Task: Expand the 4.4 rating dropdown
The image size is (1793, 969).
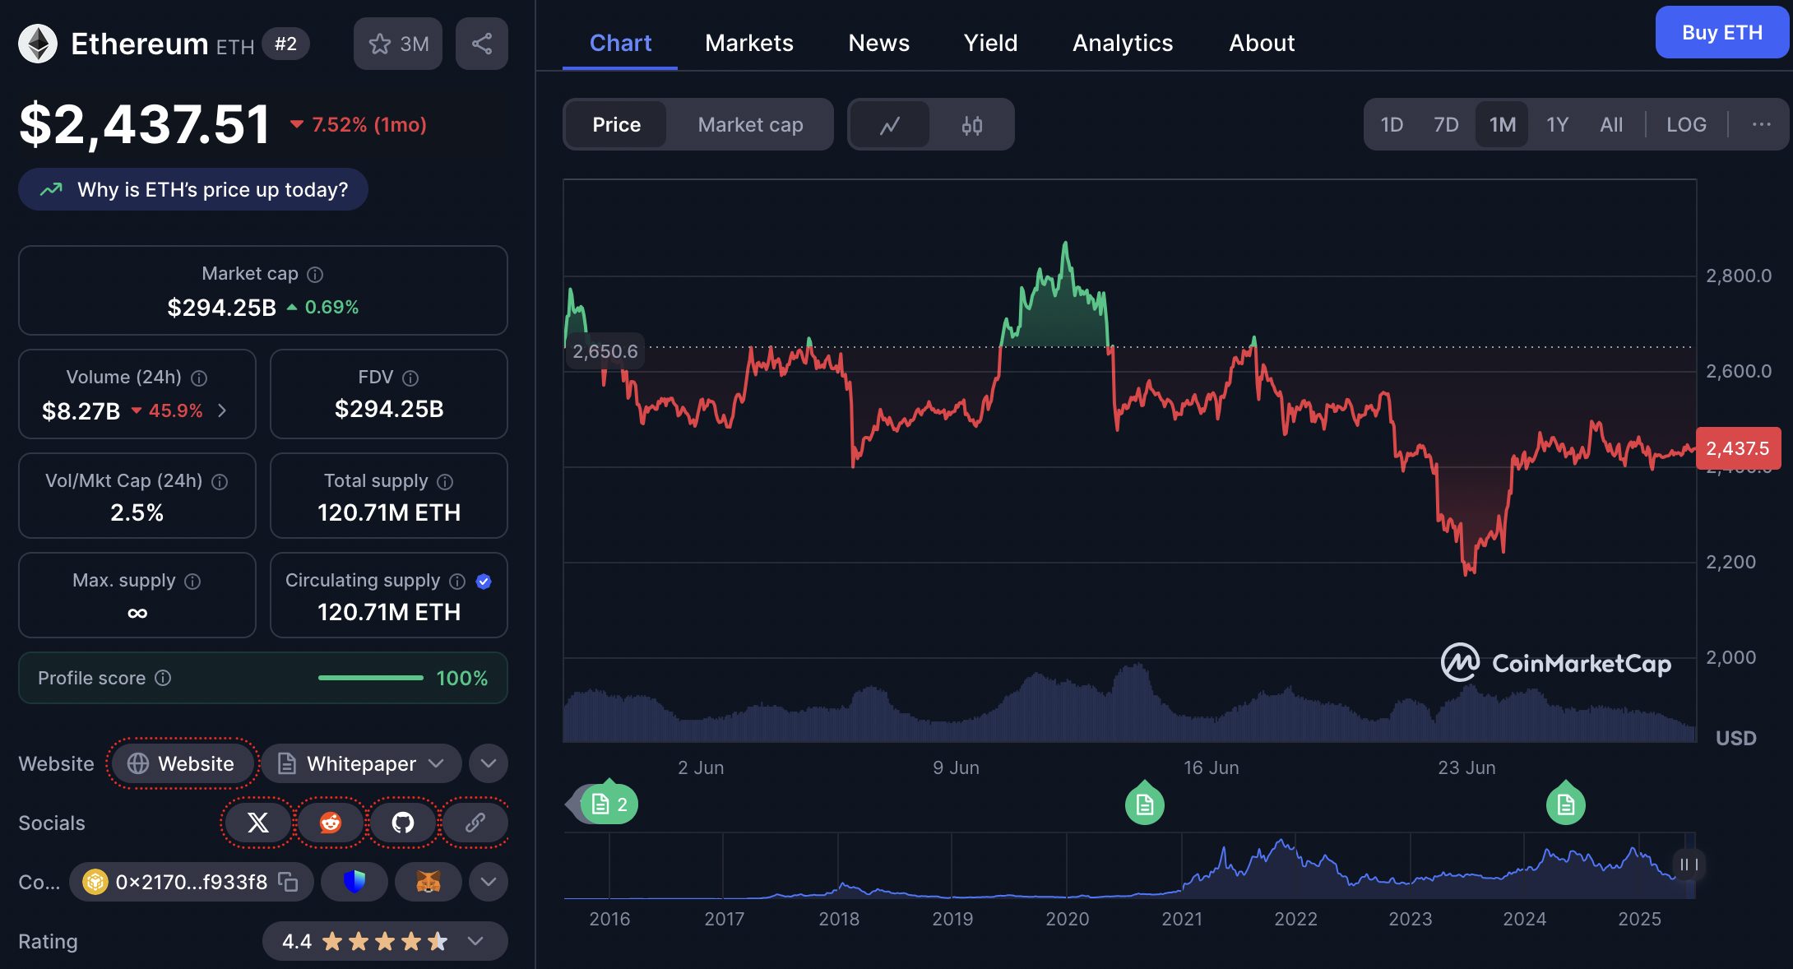Action: pos(385,941)
